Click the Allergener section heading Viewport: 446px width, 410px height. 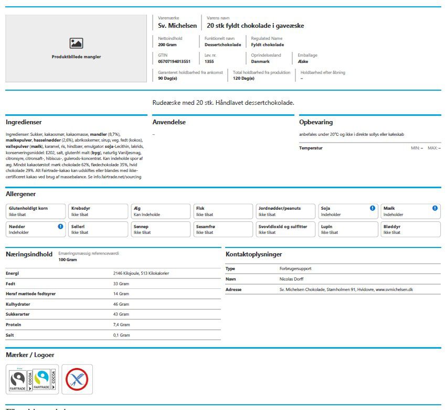pyautogui.click(x=21, y=194)
